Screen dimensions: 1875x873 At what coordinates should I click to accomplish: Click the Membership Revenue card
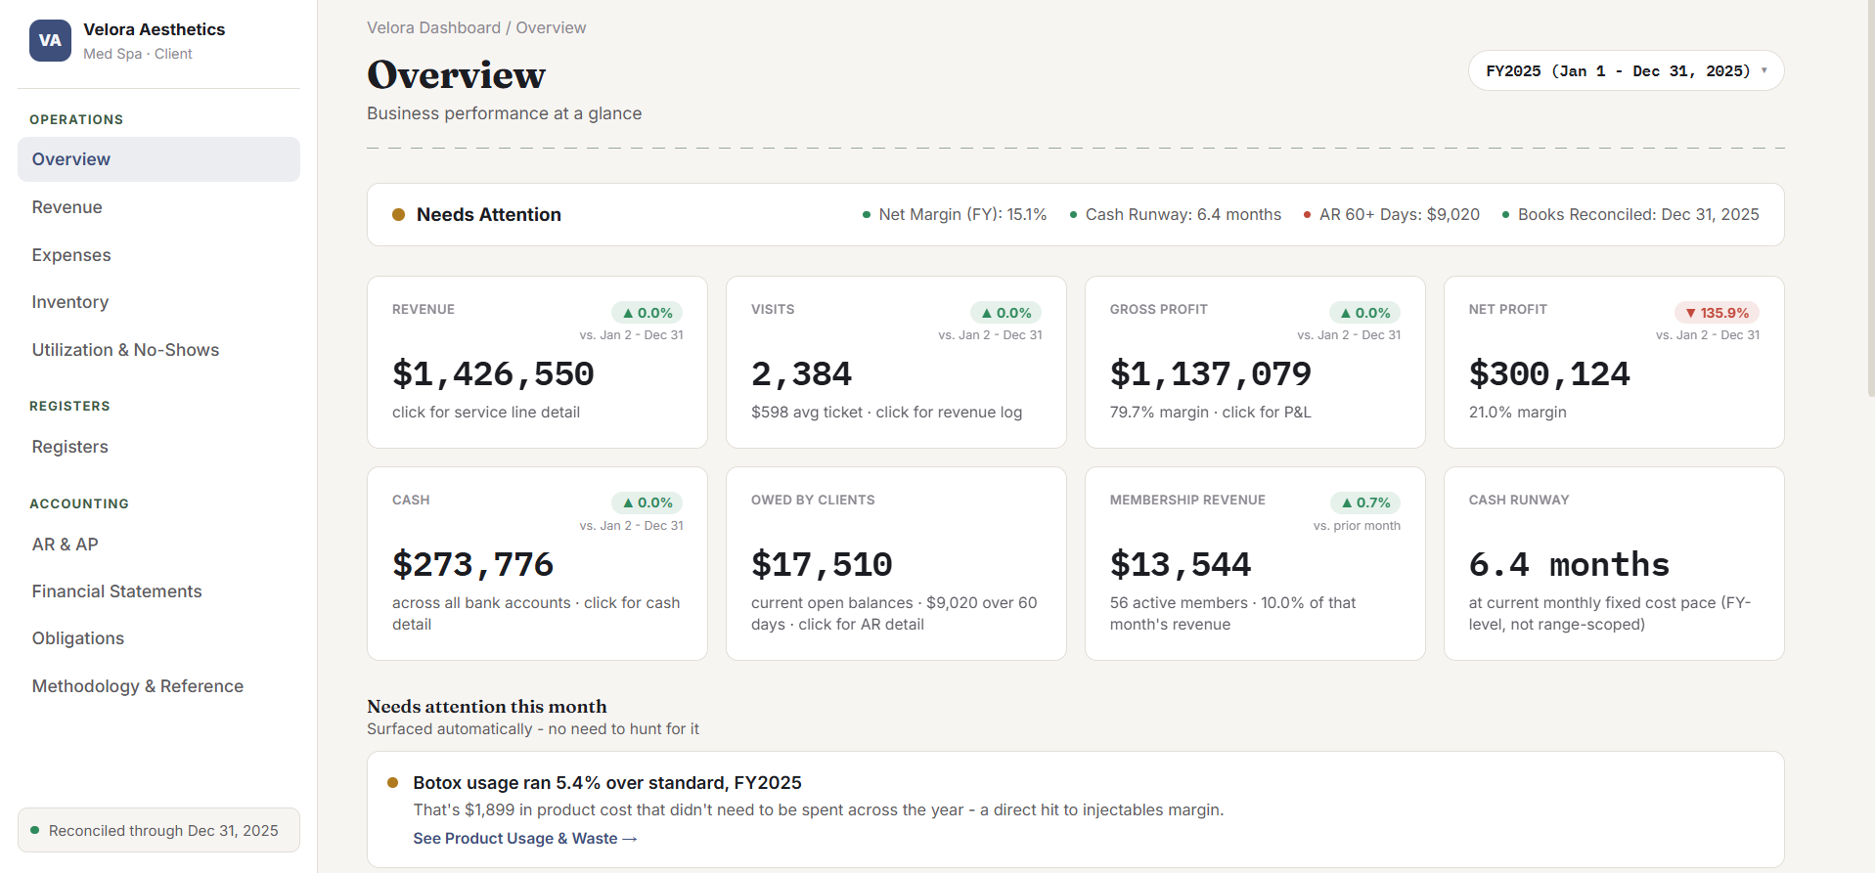point(1255,564)
